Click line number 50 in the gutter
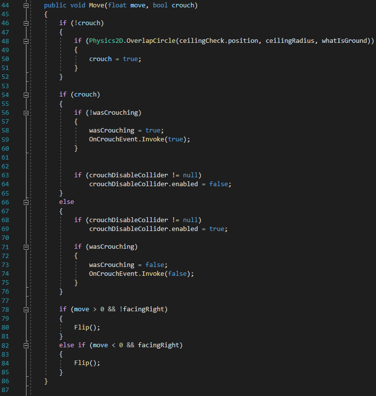 click(x=6, y=59)
